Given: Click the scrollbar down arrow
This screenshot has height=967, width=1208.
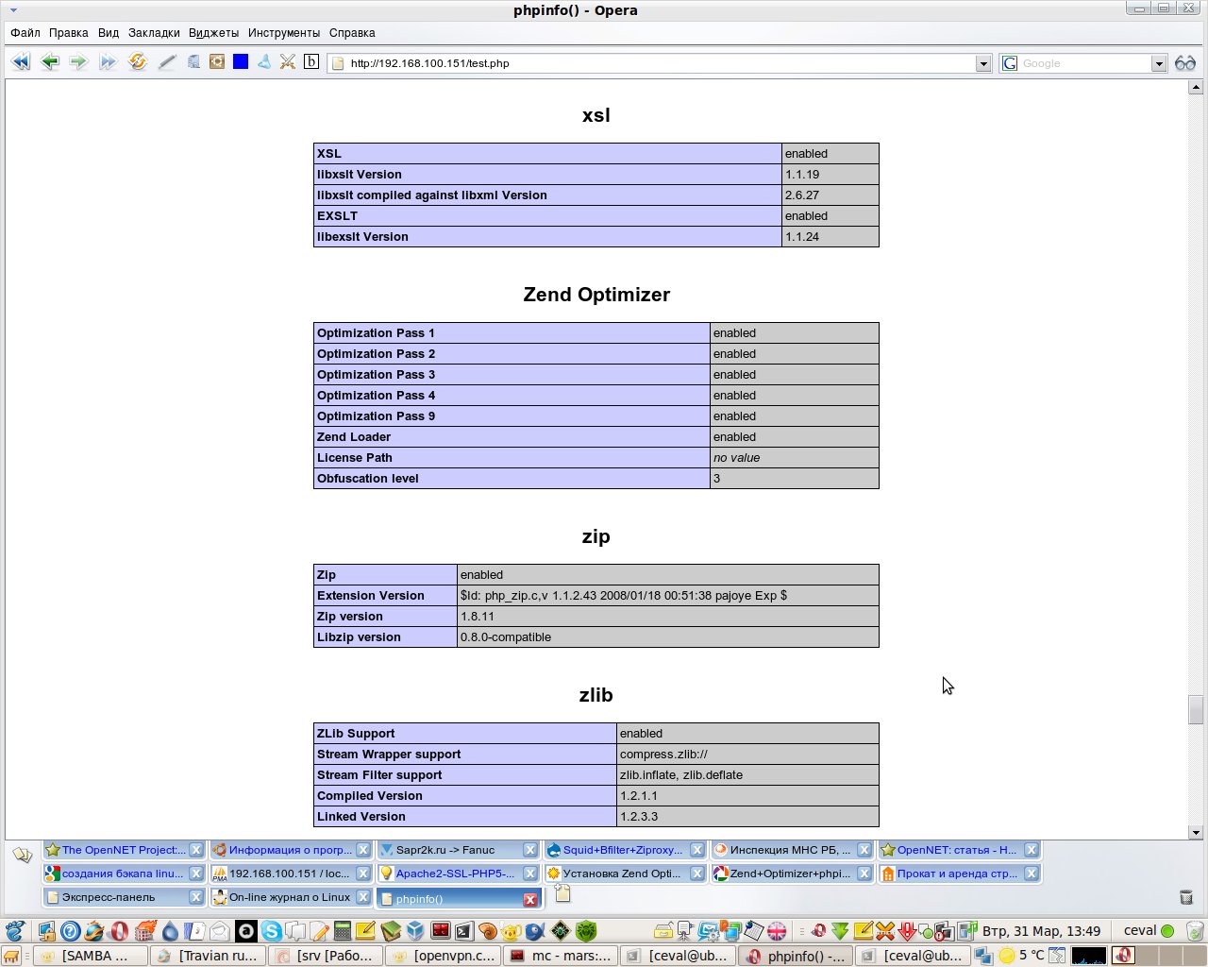Looking at the screenshot, I should pyautogui.click(x=1196, y=832).
